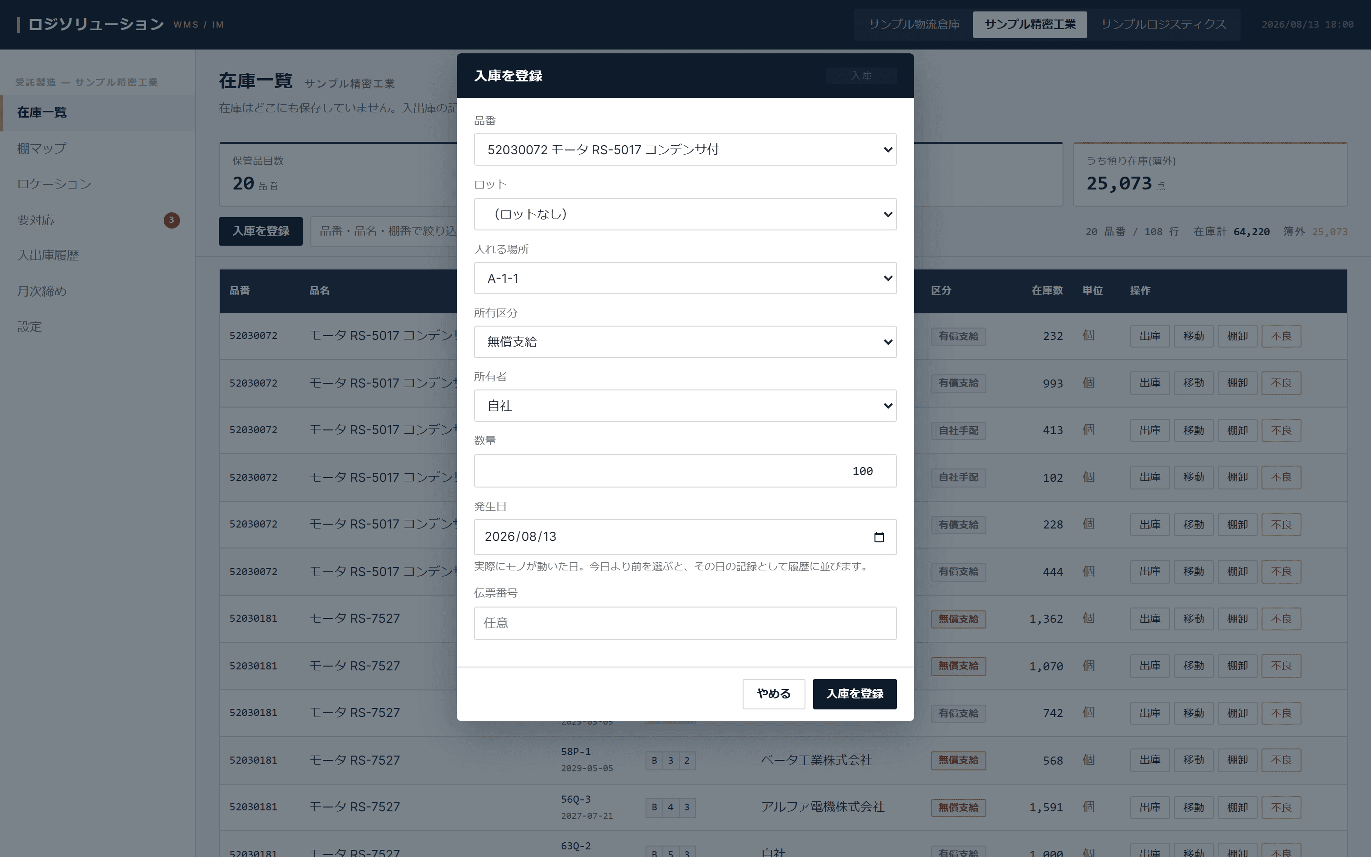Click the 要対応 badge showing 3
This screenshot has height=857, width=1371.
172,220
